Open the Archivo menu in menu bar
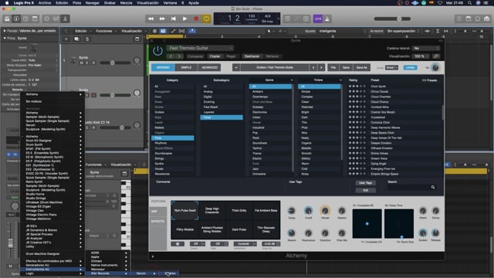 tap(45, 3)
